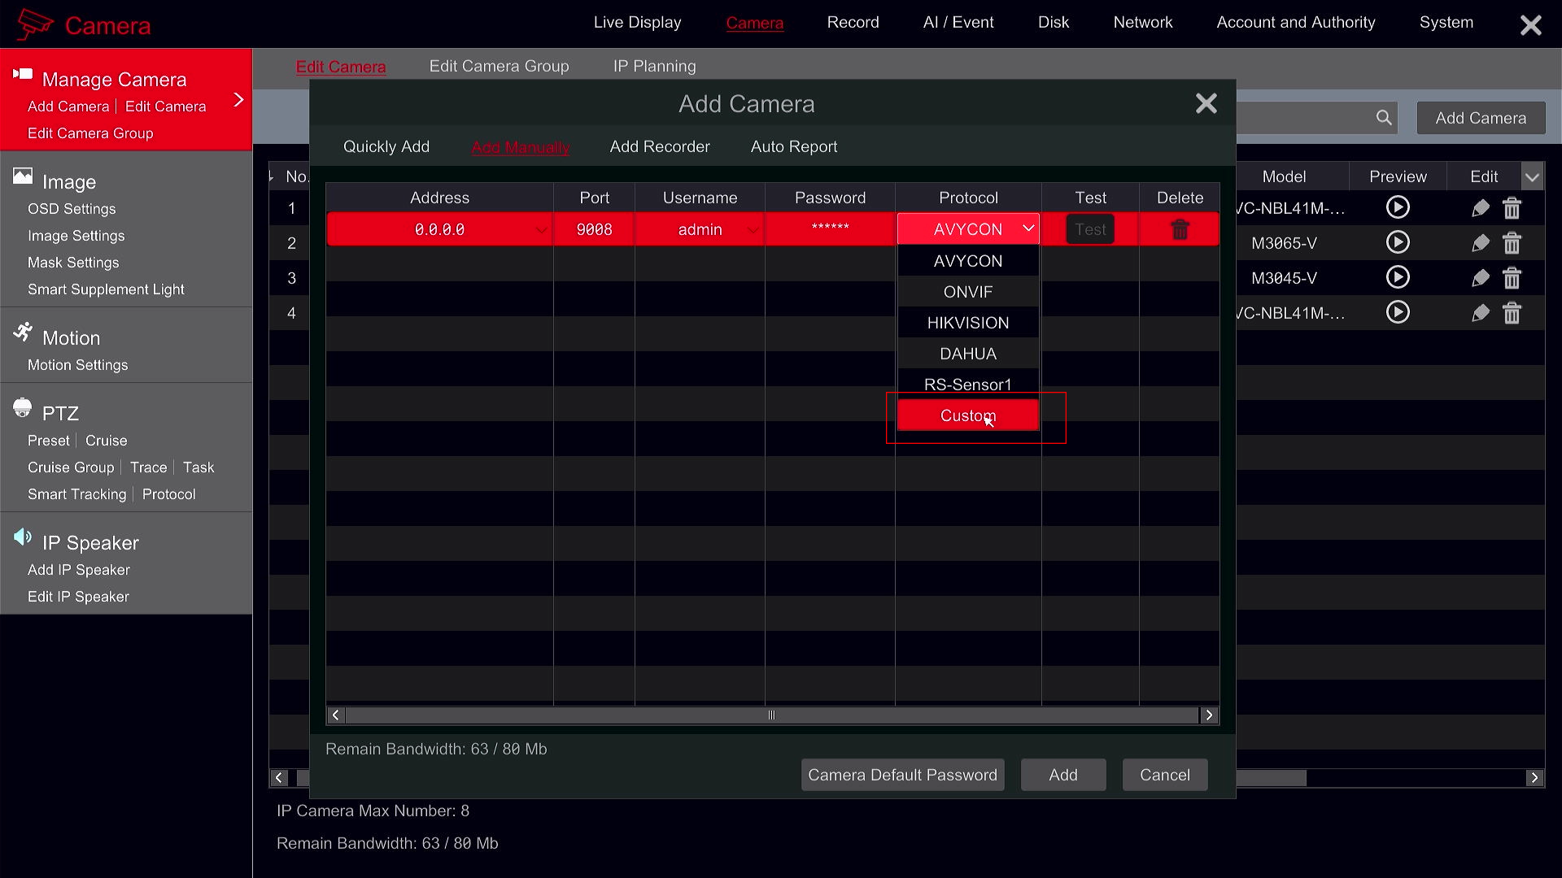Delete camera number 4 using trash icon
This screenshot has height=878, width=1562.
tap(1512, 313)
